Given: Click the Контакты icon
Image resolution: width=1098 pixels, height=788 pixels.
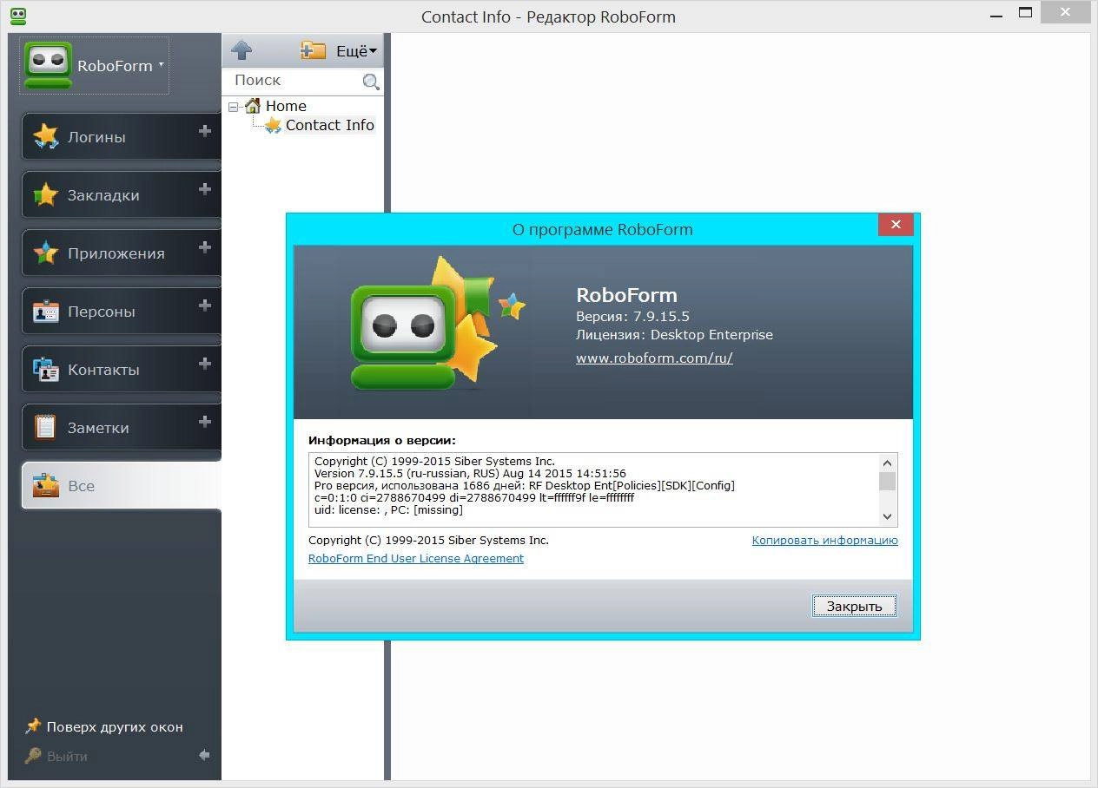Looking at the screenshot, I should tap(45, 370).
